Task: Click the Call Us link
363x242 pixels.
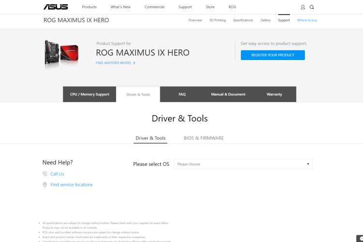Action: click(57, 174)
